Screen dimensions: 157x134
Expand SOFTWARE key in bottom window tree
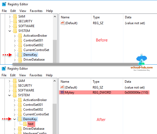[x=9, y=90]
